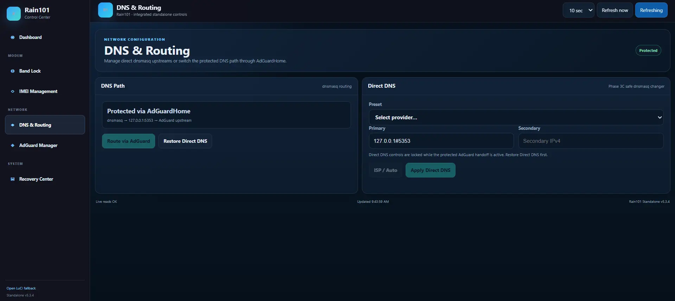Click Apply Direct DNS button
Screen dimensions: 675x301
(x=431, y=170)
